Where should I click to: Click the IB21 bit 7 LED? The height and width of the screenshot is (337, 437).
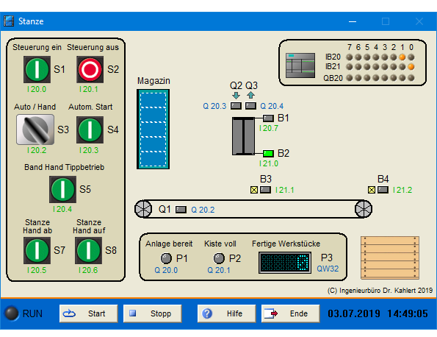coord(350,67)
